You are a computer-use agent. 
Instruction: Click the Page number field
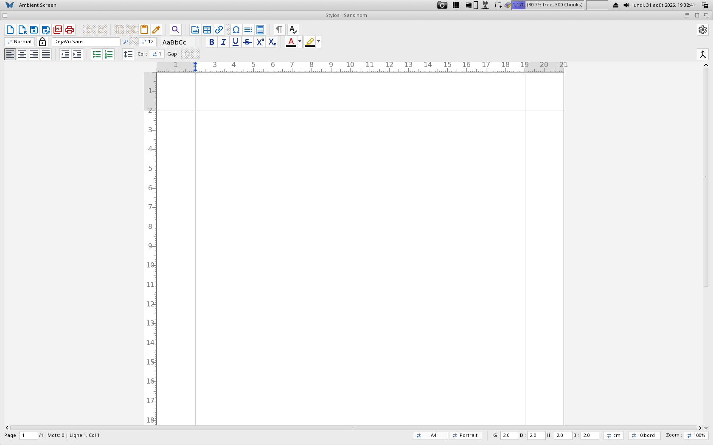pos(29,435)
